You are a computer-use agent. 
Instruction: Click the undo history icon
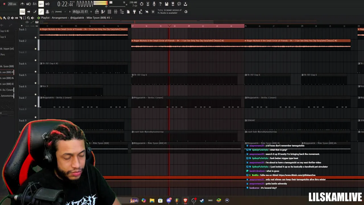pyautogui.click(x=142, y=4)
